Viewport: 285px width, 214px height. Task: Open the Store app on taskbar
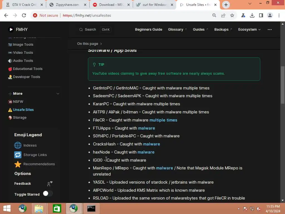coord(57,208)
